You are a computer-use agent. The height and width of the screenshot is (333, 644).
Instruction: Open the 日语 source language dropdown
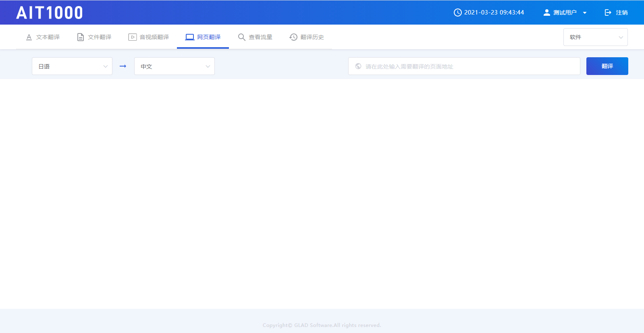(72, 66)
